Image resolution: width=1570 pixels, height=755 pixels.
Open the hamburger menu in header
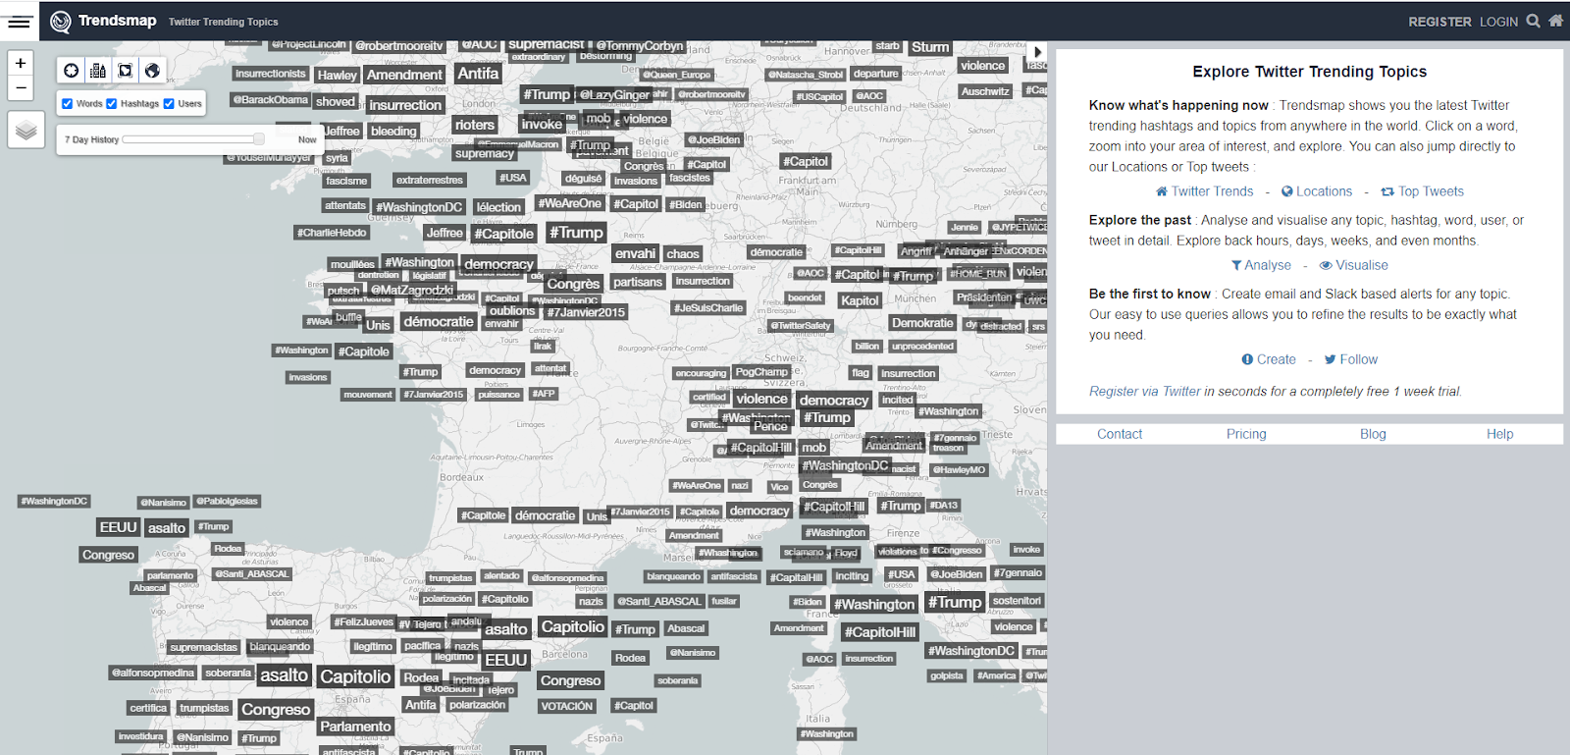(x=20, y=22)
